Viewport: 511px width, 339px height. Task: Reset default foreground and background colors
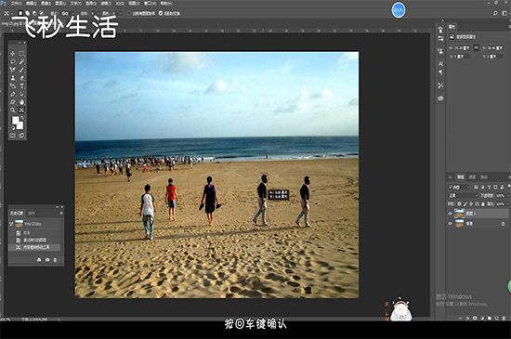pyautogui.click(x=13, y=128)
